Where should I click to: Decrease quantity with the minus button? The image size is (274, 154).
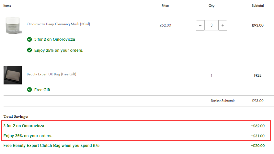200,25
